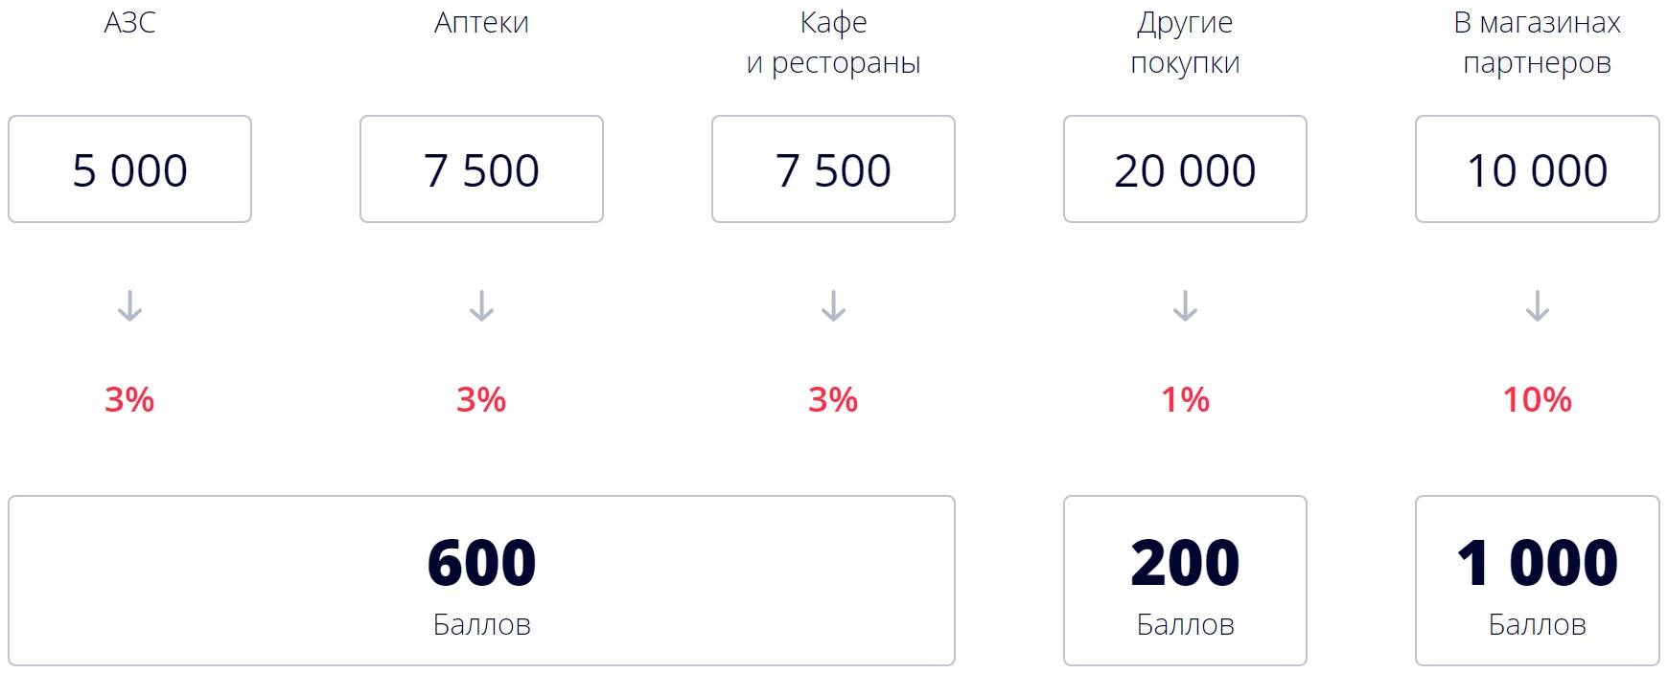1668x673 pixels.
Task: Click the 200 Баллов result box
Action: [x=1185, y=580]
